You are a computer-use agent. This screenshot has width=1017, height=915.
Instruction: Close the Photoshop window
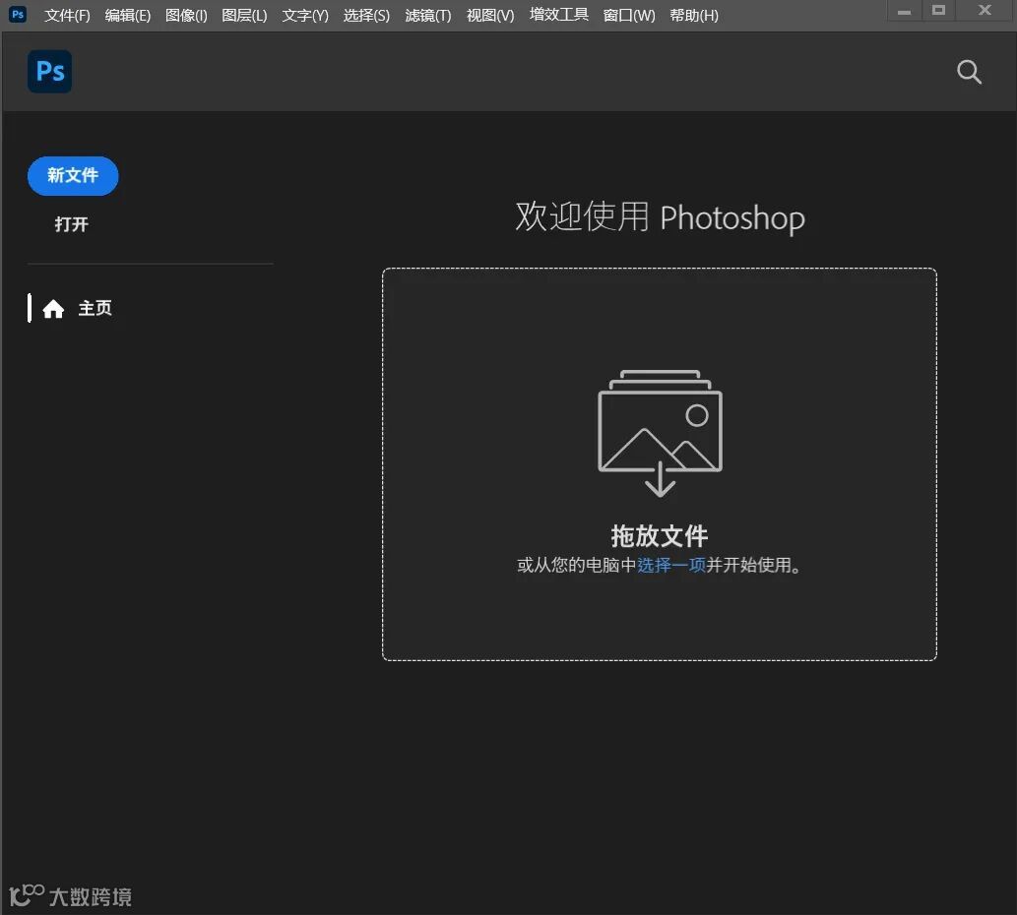tap(985, 11)
